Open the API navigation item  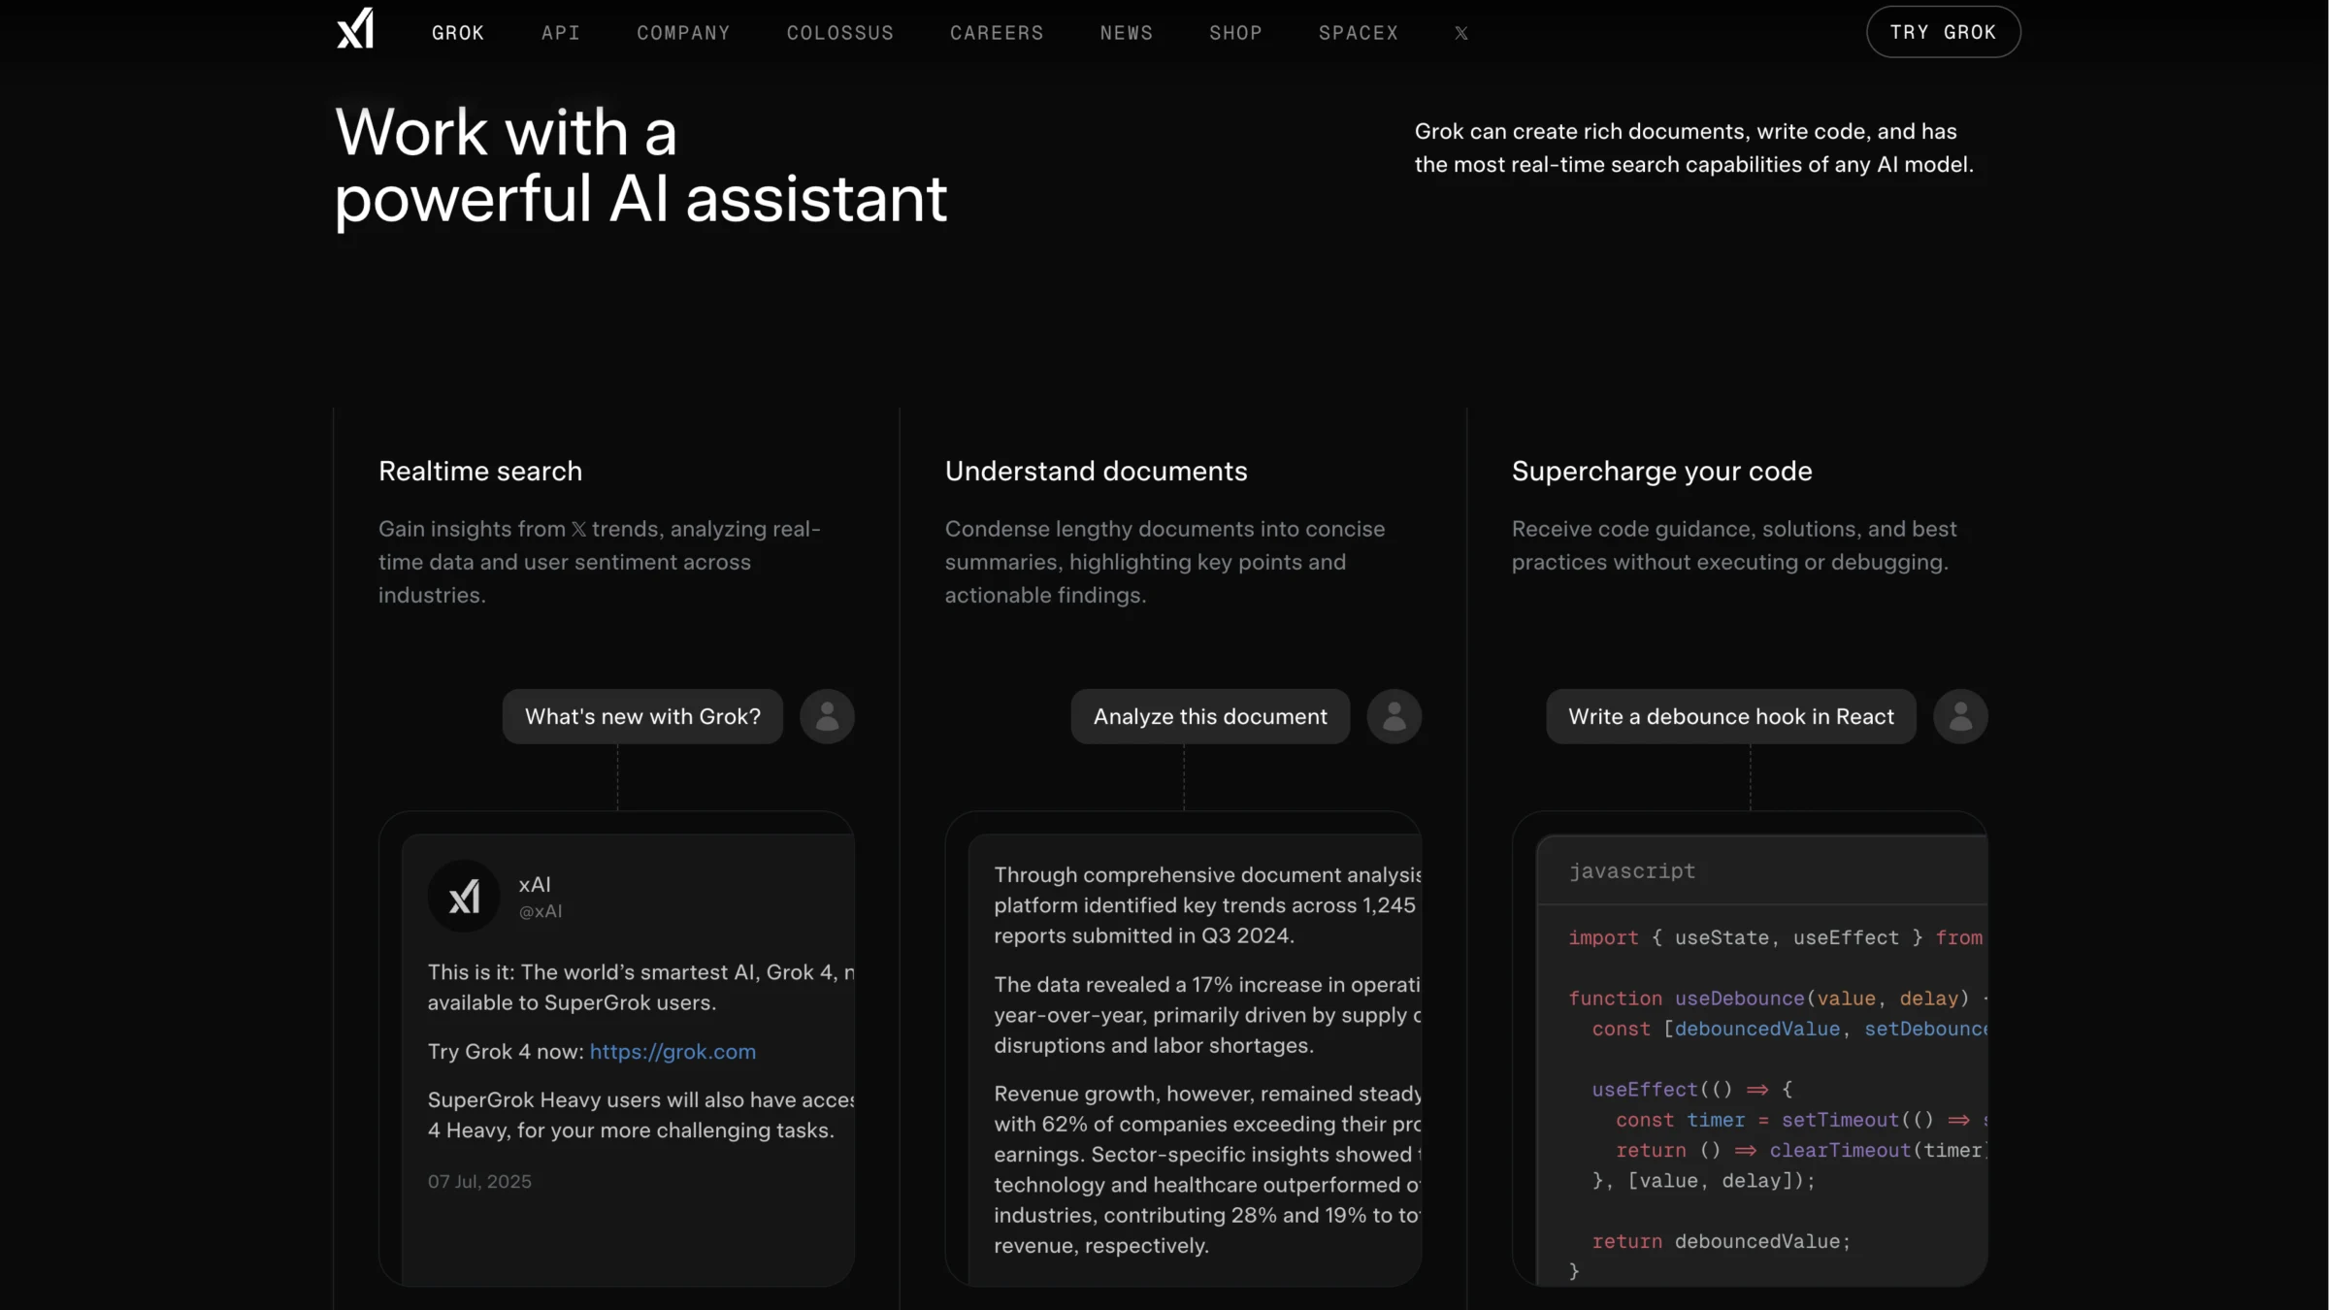click(561, 33)
